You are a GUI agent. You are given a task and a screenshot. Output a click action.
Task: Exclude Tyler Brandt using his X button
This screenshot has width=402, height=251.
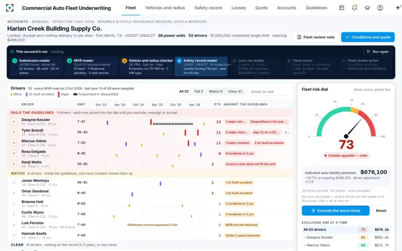14,132
